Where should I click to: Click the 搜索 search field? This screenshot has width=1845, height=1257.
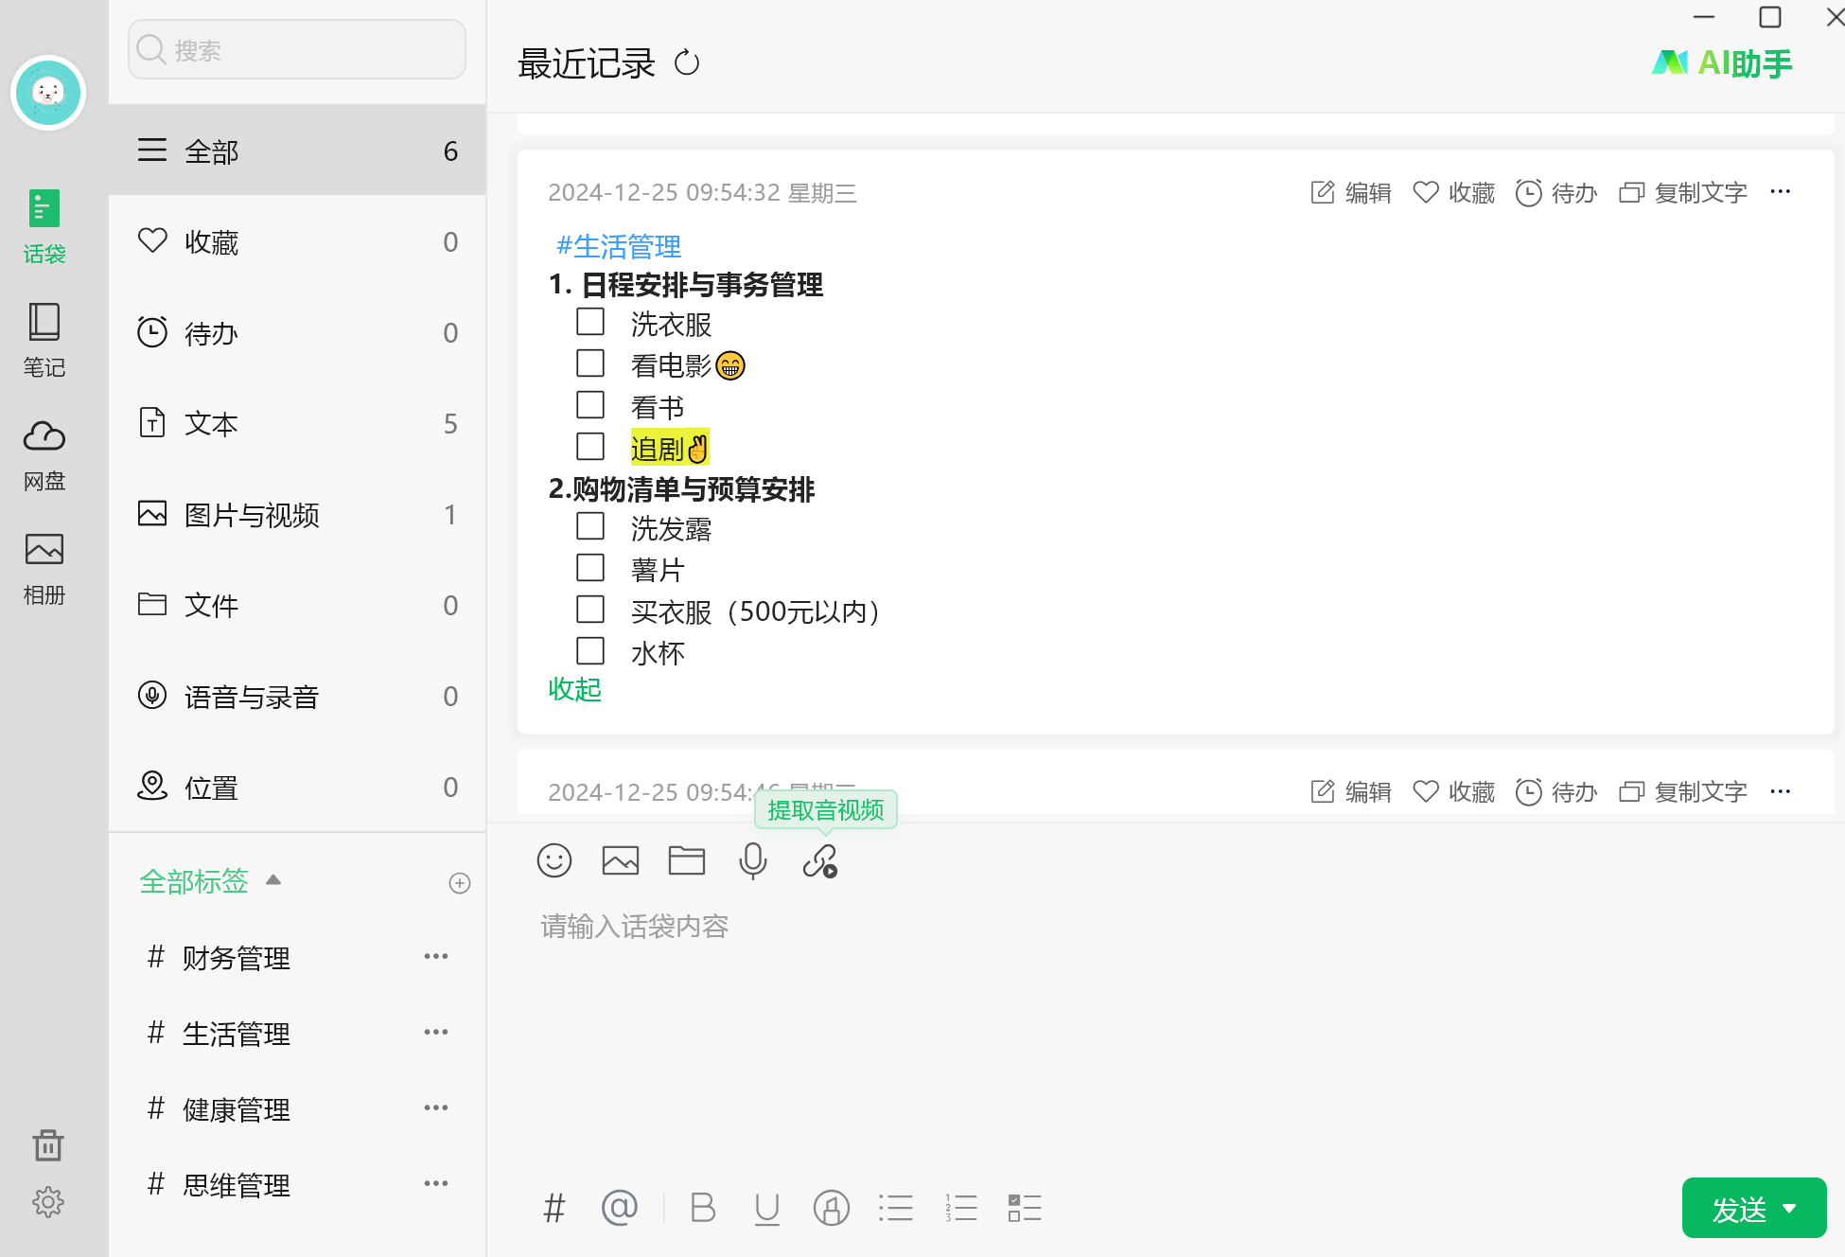(297, 50)
